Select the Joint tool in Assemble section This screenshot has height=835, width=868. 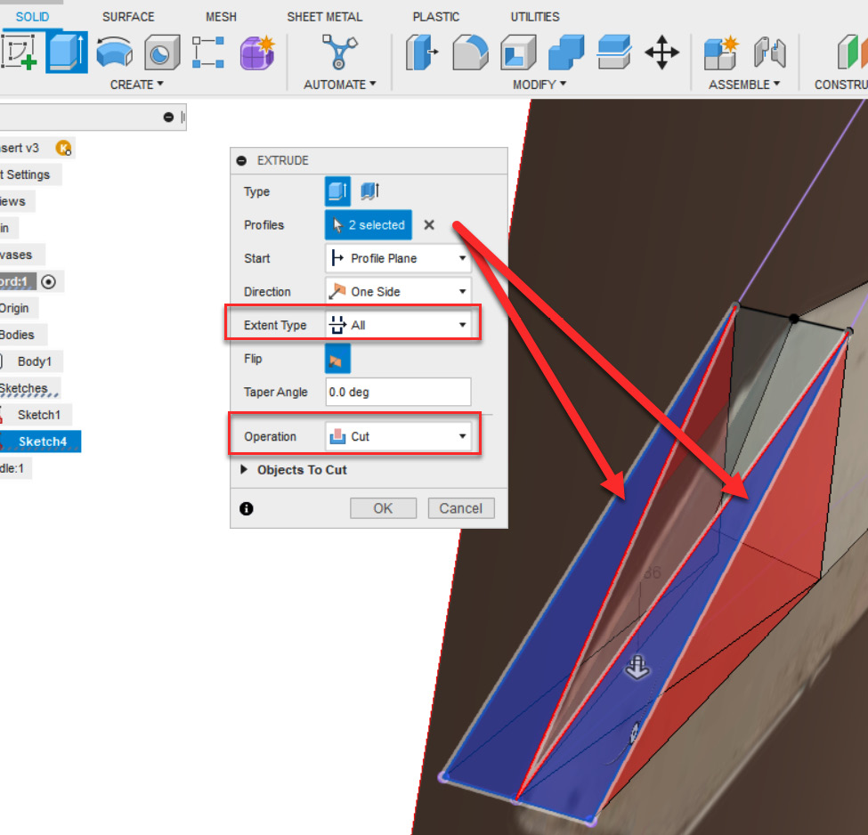click(770, 52)
